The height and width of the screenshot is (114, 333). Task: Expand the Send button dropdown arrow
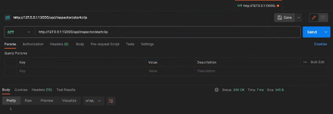[326, 32]
